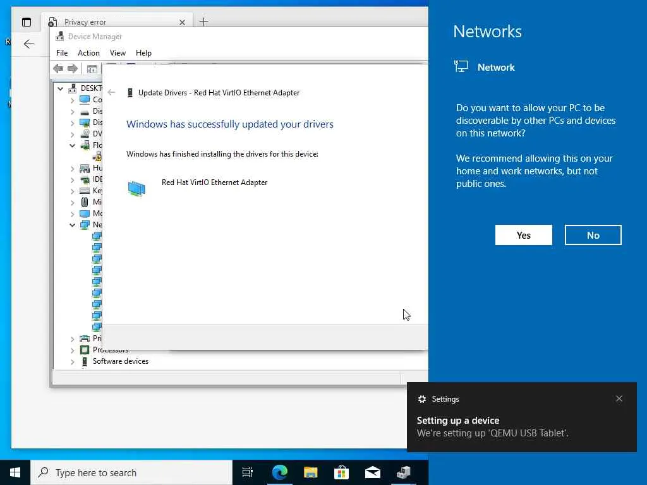Open File Explorer from taskbar

[310, 472]
